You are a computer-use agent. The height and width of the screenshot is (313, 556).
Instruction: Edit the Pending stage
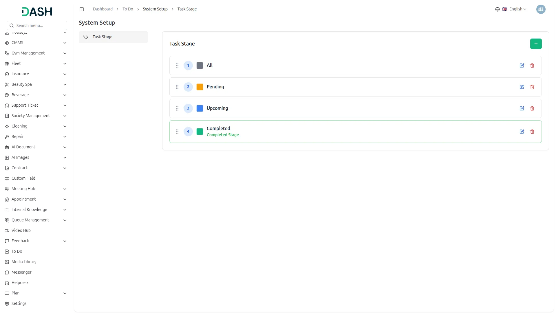(522, 87)
